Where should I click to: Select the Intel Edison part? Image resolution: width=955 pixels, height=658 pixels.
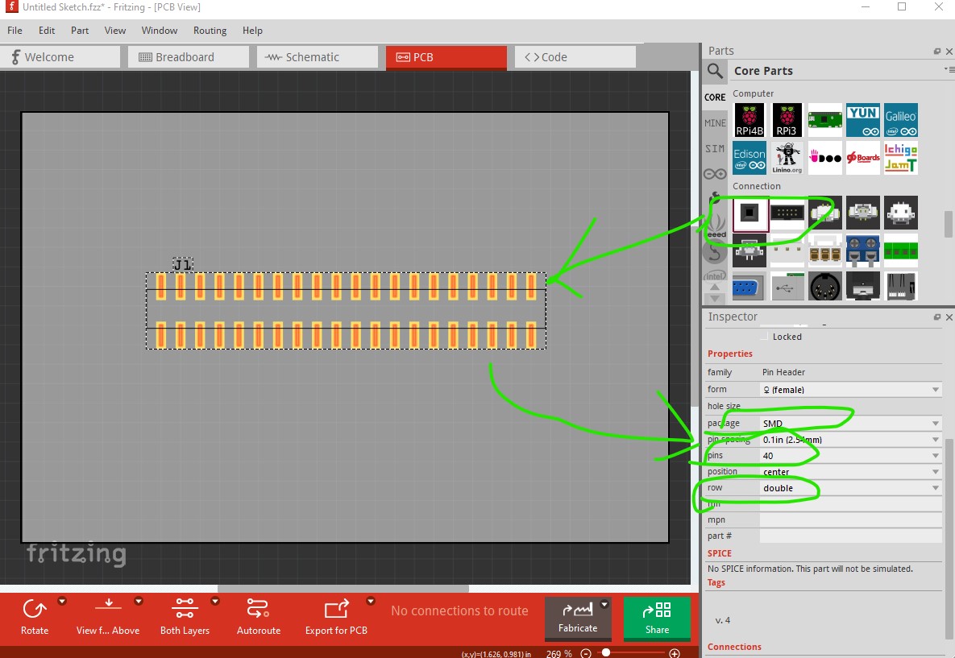(x=749, y=158)
